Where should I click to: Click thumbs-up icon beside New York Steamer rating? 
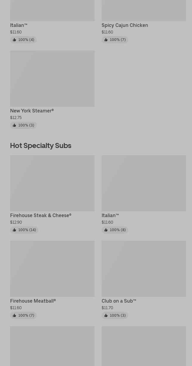pyautogui.click(x=14, y=125)
